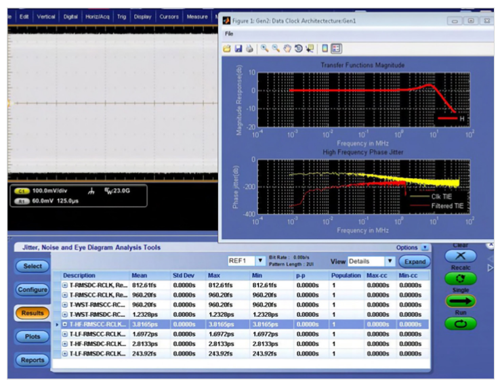The width and height of the screenshot is (500, 384).
Task: Click the Save Figure floppy disk icon
Action: point(238,49)
